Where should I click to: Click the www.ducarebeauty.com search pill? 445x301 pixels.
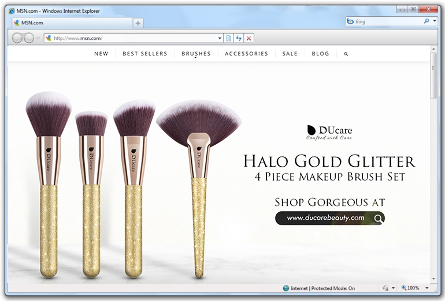[330, 218]
